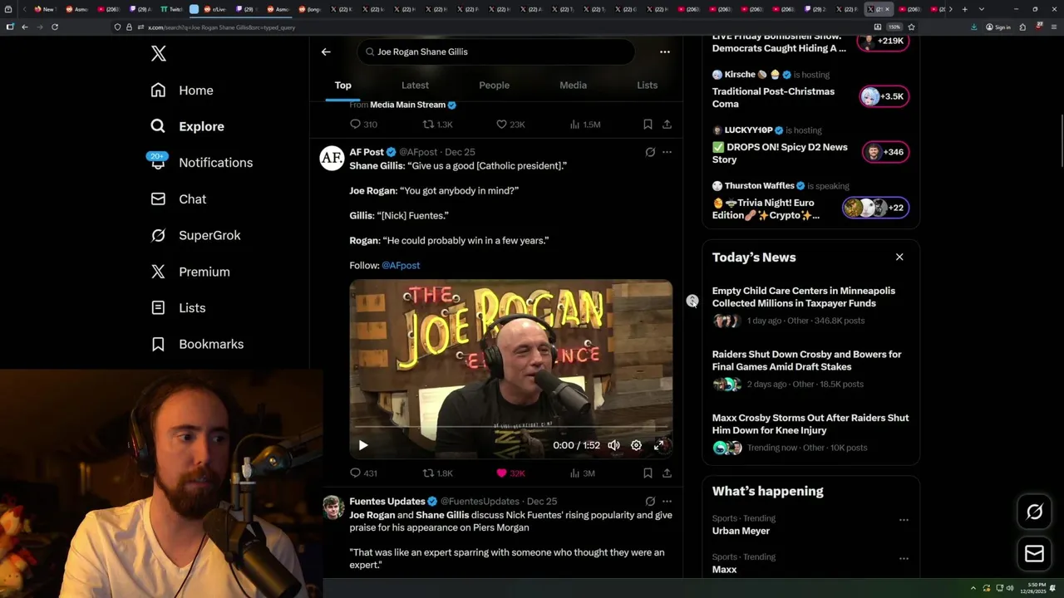This screenshot has width=1064, height=598.
Task: Follow the @AFpost mention link
Action: (401, 266)
